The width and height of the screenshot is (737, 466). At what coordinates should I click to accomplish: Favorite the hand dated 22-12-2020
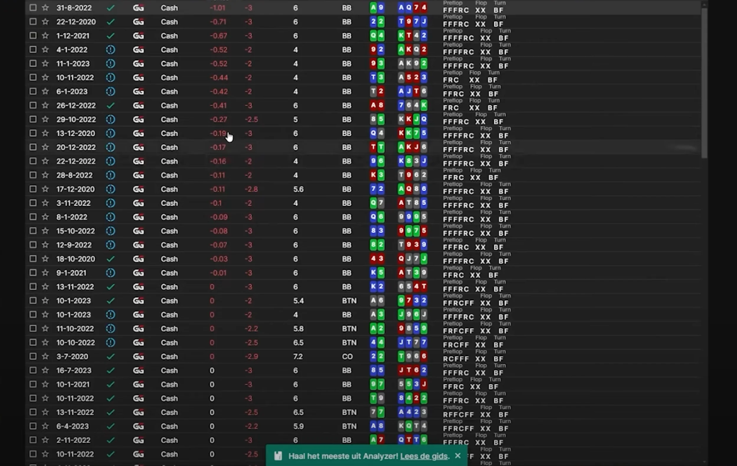click(x=45, y=22)
